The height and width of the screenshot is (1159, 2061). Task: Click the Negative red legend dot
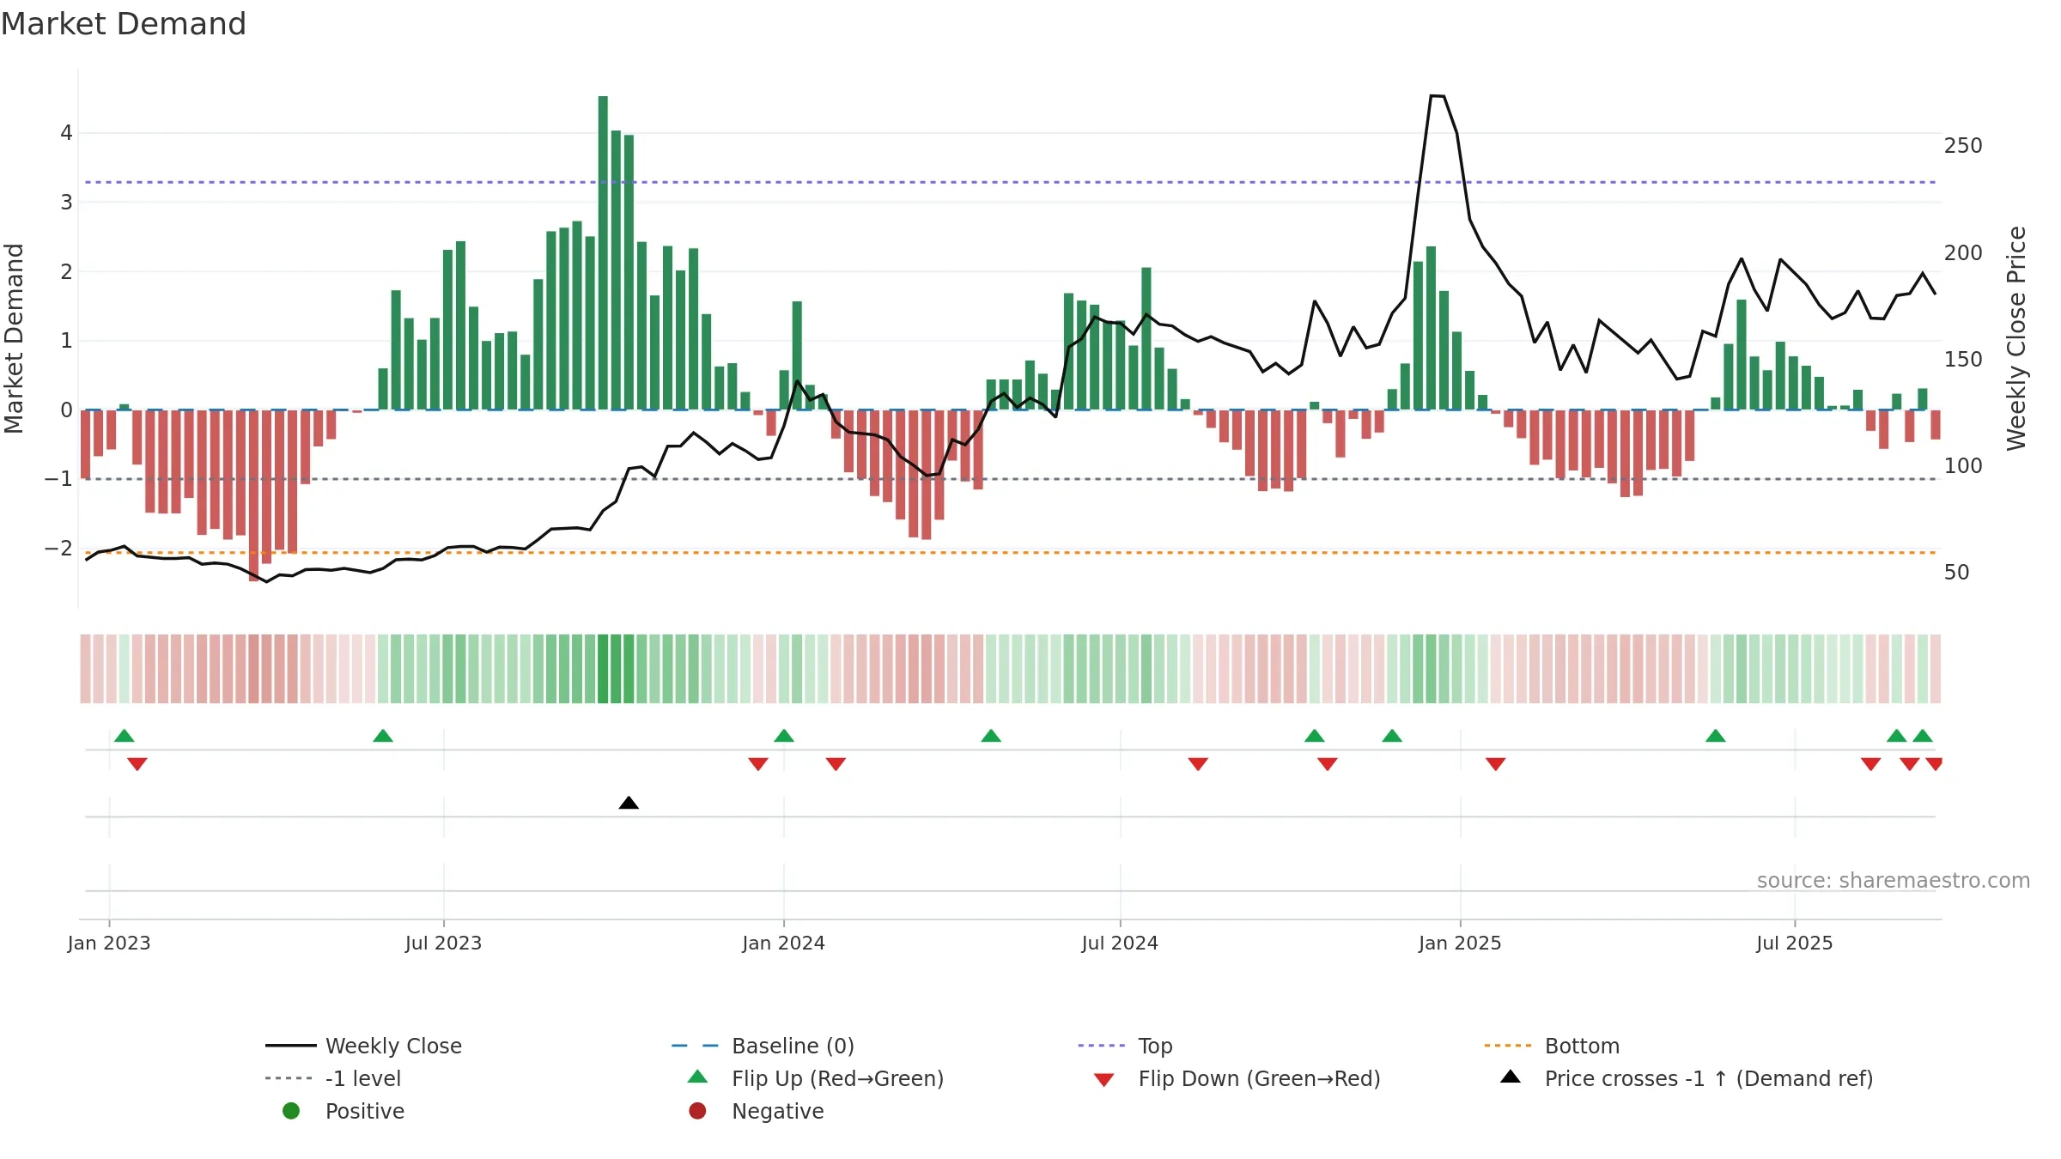click(x=697, y=1111)
